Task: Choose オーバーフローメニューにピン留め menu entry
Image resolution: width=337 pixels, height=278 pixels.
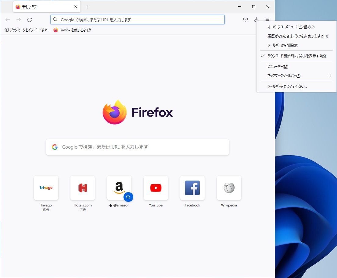Action: tap(296, 27)
